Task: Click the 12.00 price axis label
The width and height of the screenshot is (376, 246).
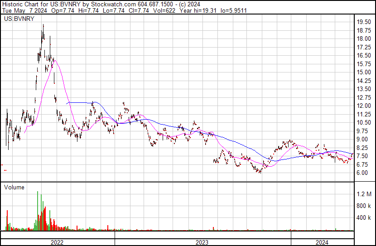Action: pyautogui.click(x=364, y=106)
